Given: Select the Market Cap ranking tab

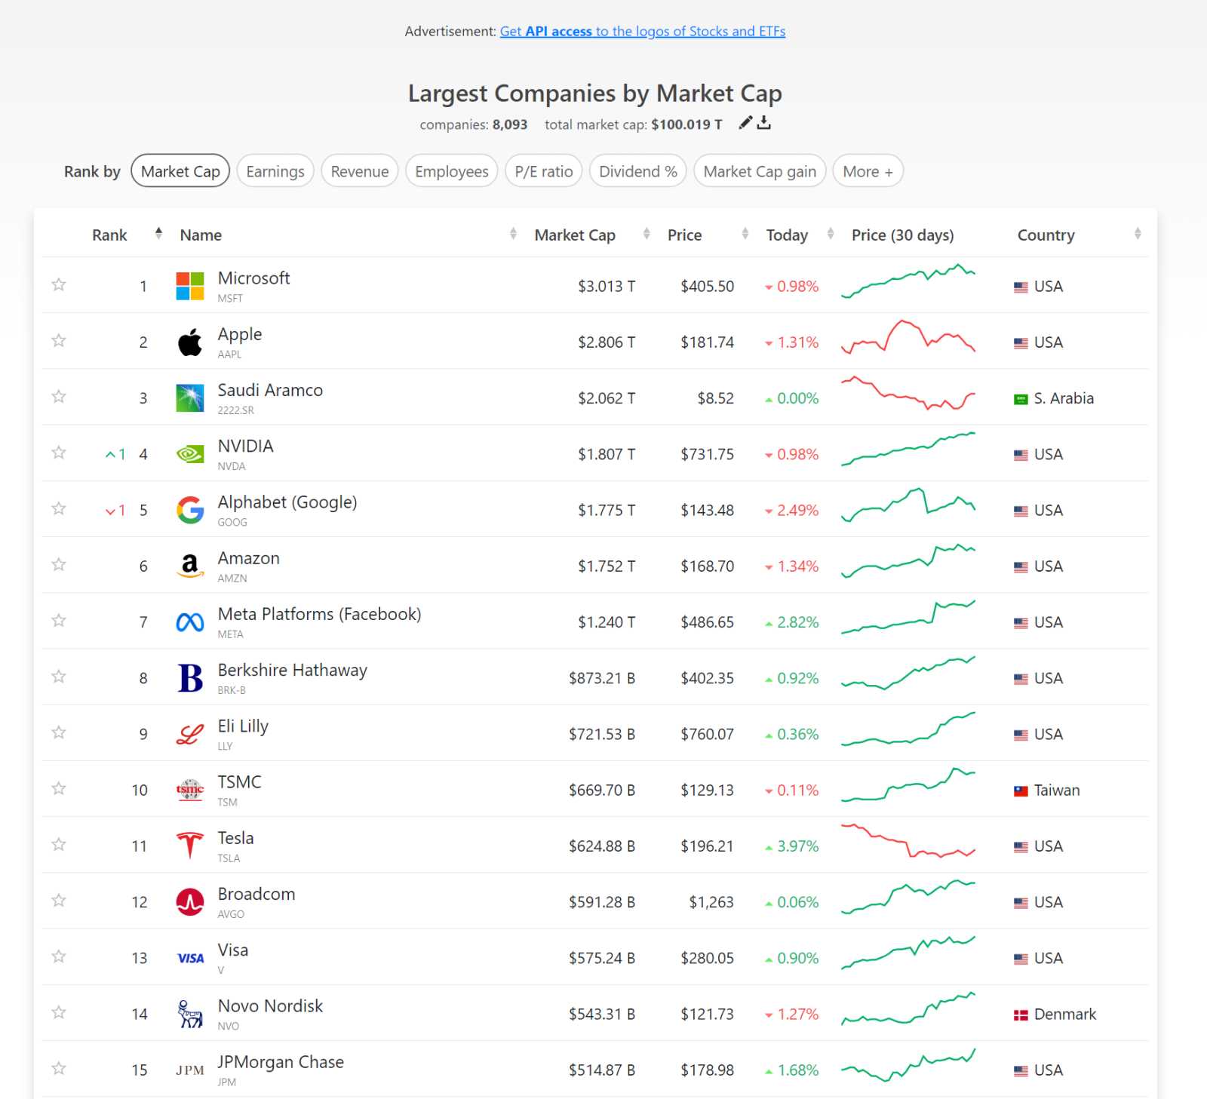Looking at the screenshot, I should click(180, 171).
